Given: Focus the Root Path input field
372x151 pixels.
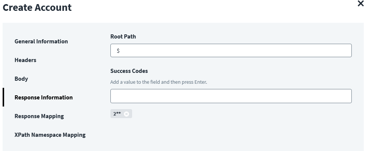Looking at the screenshot, I should (x=231, y=51).
